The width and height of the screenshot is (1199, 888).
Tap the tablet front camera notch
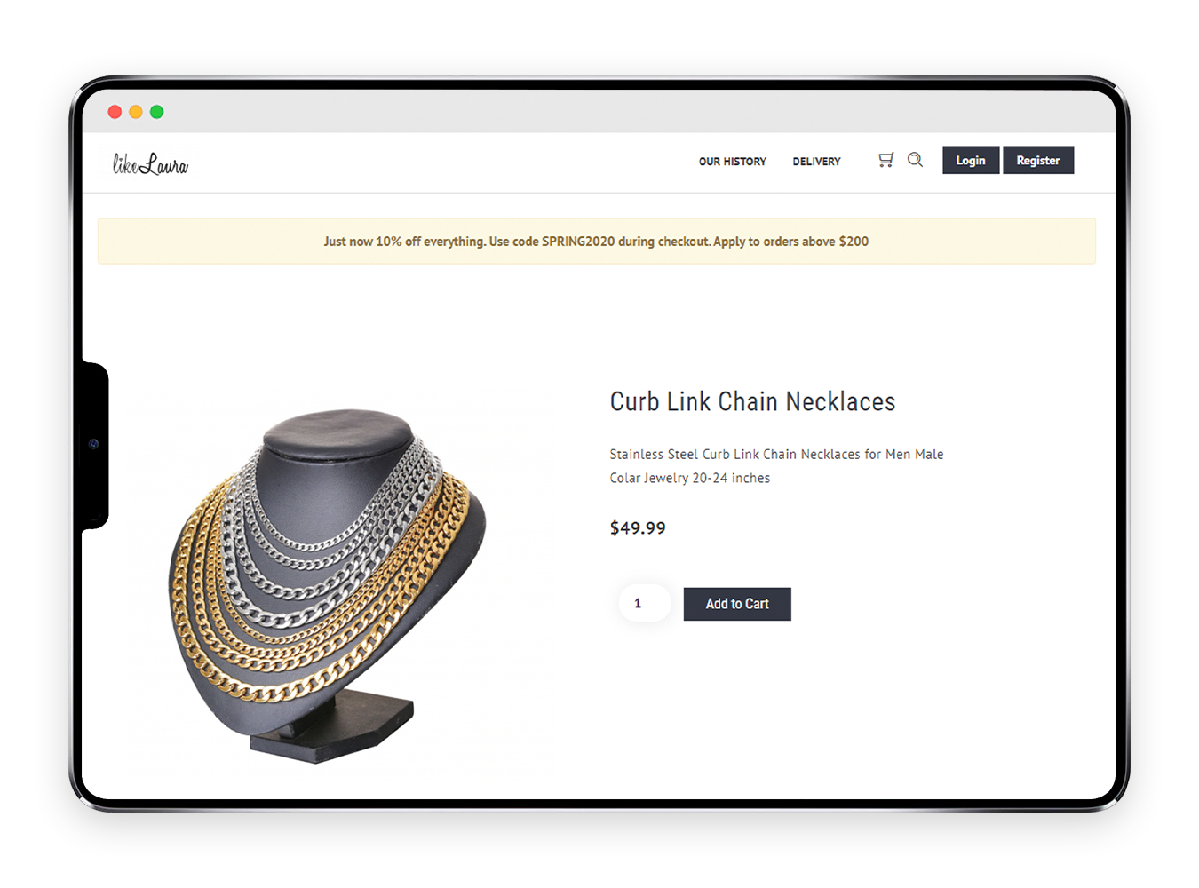[94, 444]
